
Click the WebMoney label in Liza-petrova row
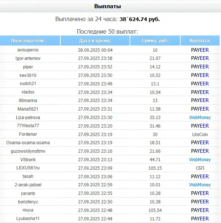click(200, 118)
